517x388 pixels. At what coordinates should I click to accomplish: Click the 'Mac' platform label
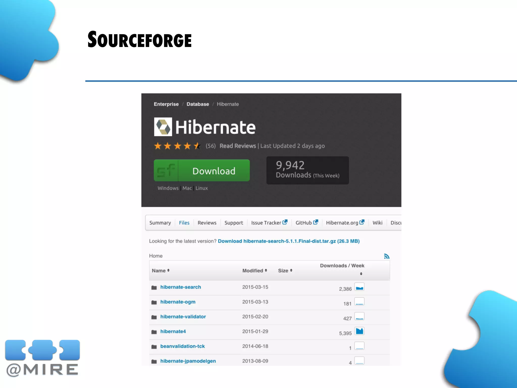tap(187, 188)
